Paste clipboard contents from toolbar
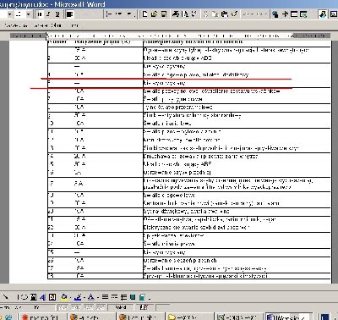This screenshot has width=338, height=320. pos(225,14)
